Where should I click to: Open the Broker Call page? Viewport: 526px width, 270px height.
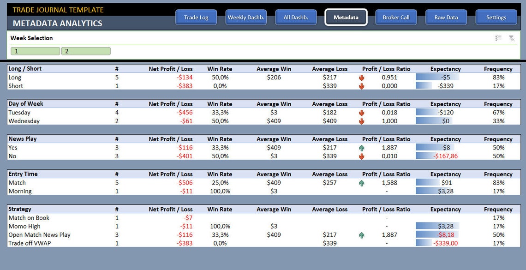(396, 17)
